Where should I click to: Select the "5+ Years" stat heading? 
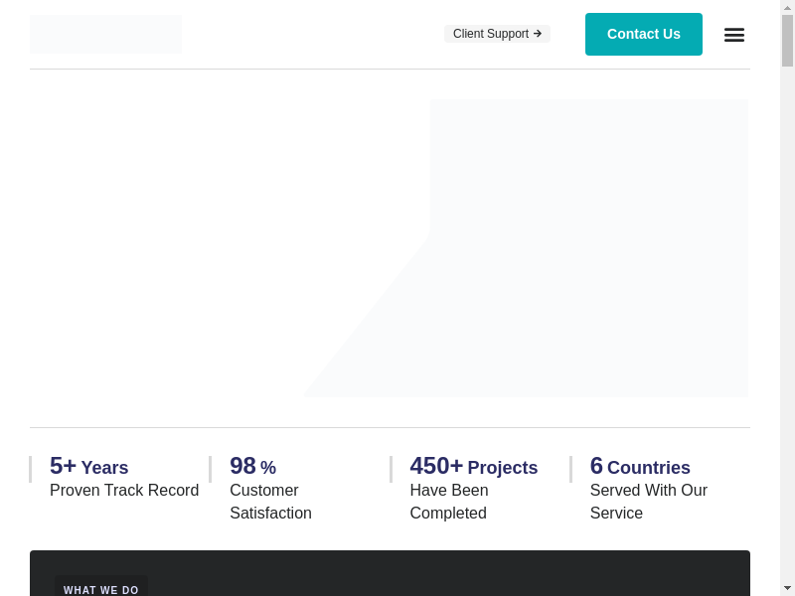pyautogui.click(x=89, y=467)
